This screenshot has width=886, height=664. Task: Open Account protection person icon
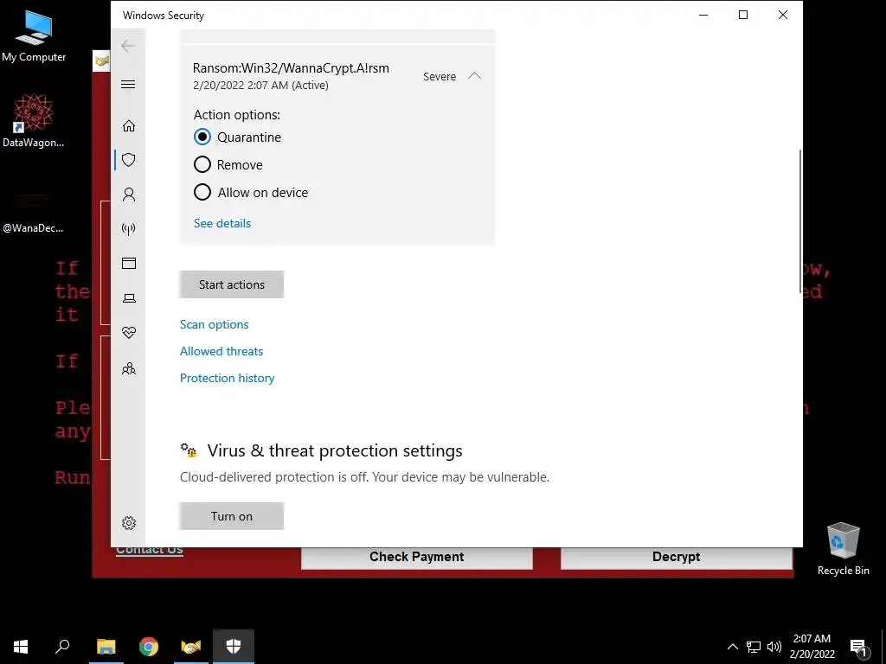[129, 195]
